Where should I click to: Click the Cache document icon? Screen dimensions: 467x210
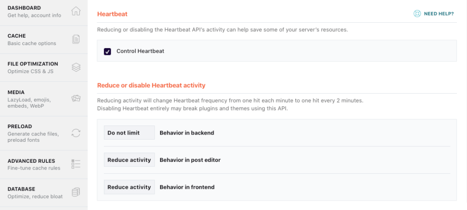(76, 40)
